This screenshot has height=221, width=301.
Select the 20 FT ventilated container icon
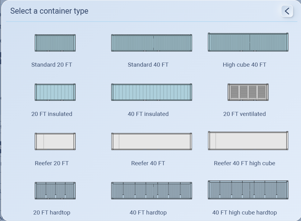248,92
